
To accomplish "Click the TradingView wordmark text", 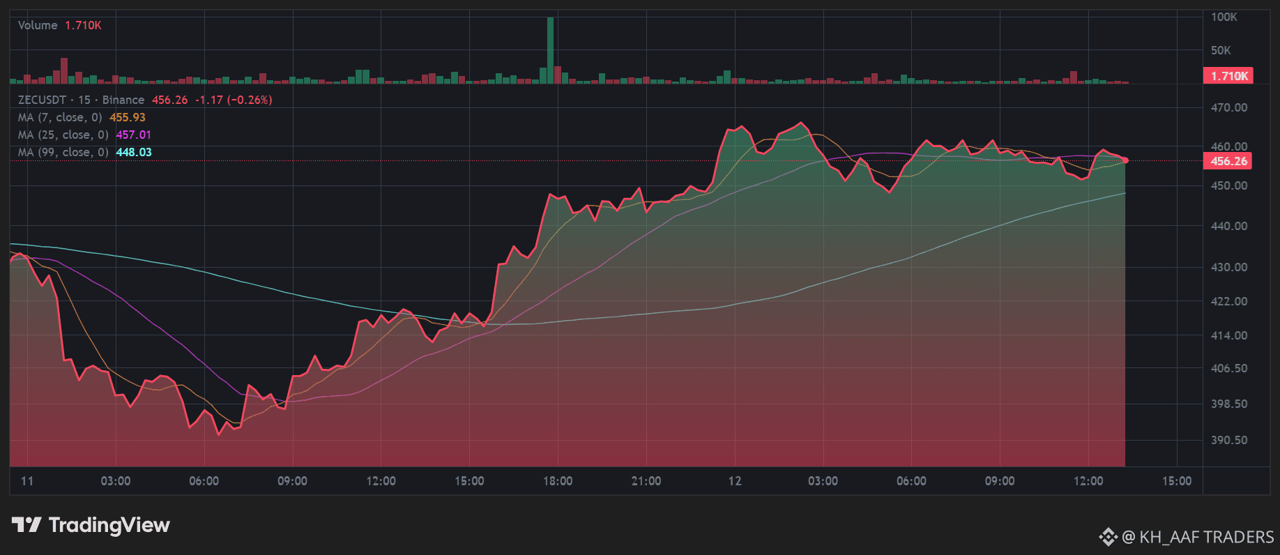I will point(109,525).
